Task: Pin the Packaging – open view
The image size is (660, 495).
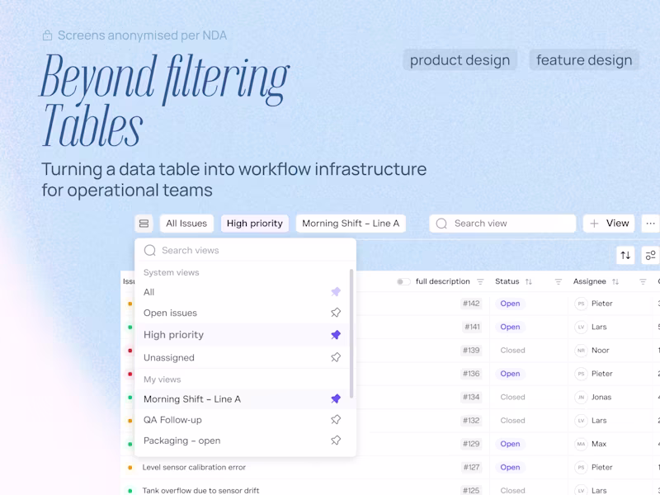Action: pyautogui.click(x=336, y=441)
